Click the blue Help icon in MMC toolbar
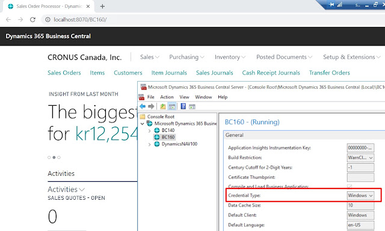This screenshot has height=231, width=385. click(183, 106)
